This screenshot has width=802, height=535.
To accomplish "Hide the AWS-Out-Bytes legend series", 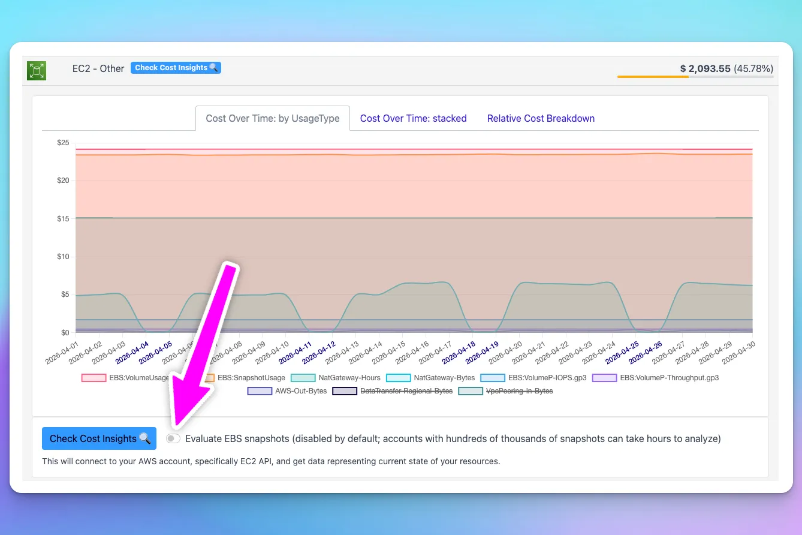I will click(x=287, y=391).
